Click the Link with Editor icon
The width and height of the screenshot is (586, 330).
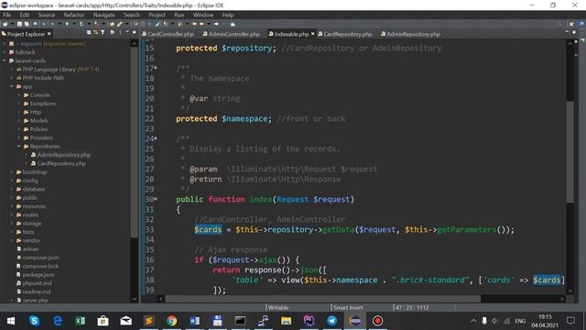point(95,33)
